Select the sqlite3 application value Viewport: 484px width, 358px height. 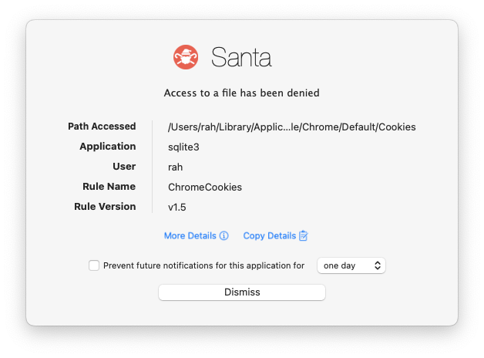pos(184,147)
